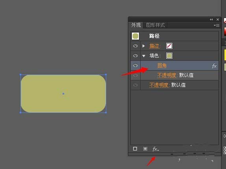Collapse the Appearance panel with double arrows
The width and height of the screenshot is (226, 169).
pyautogui.click(x=211, y=19)
